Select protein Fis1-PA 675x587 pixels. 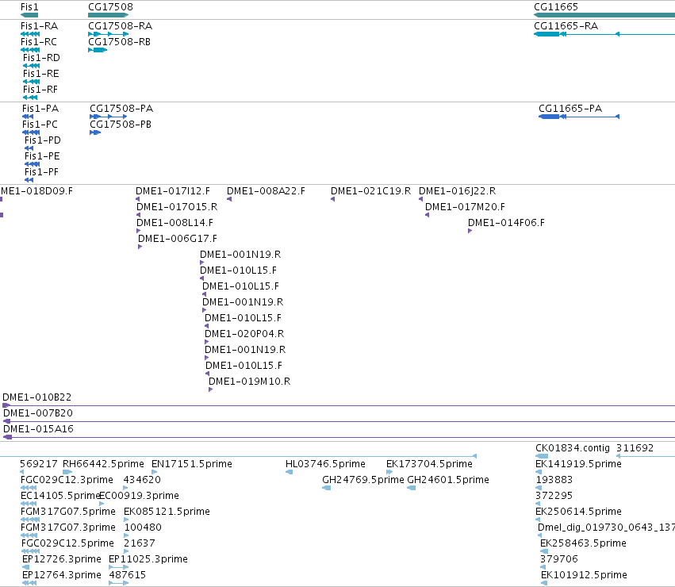tap(28, 117)
